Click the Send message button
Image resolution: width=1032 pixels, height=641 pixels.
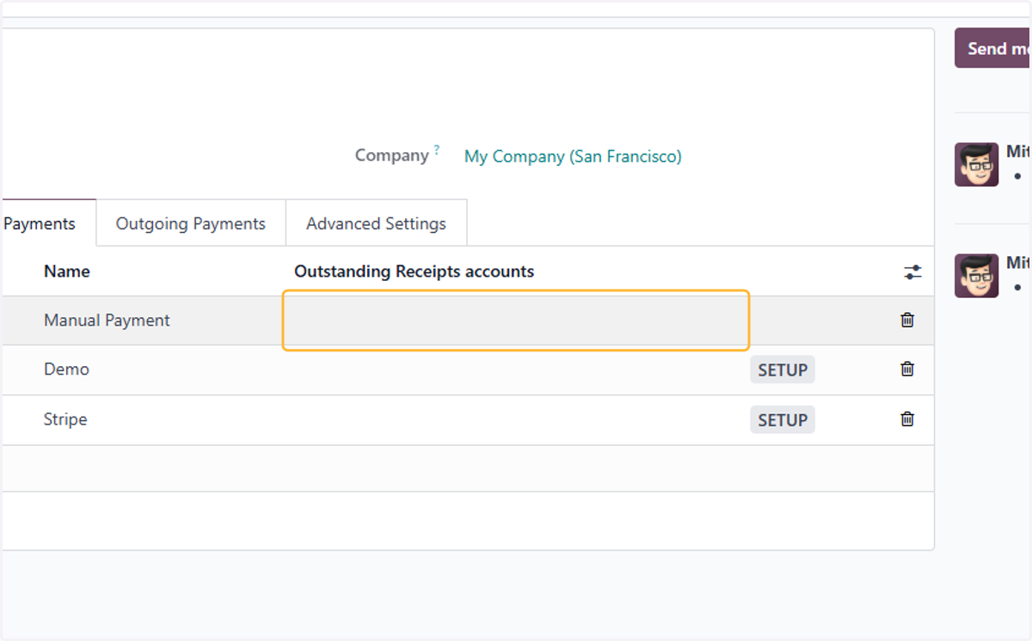(993, 48)
